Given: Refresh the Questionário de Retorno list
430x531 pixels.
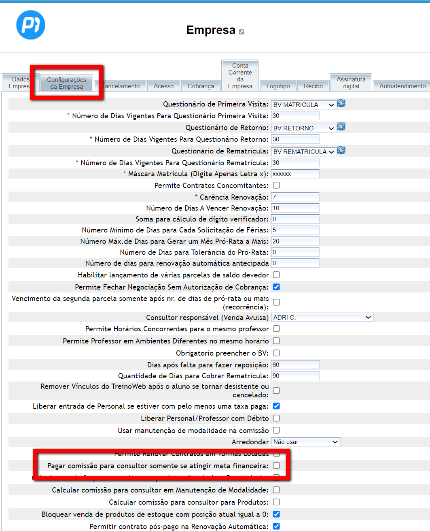Looking at the screenshot, I should (x=341, y=127).
